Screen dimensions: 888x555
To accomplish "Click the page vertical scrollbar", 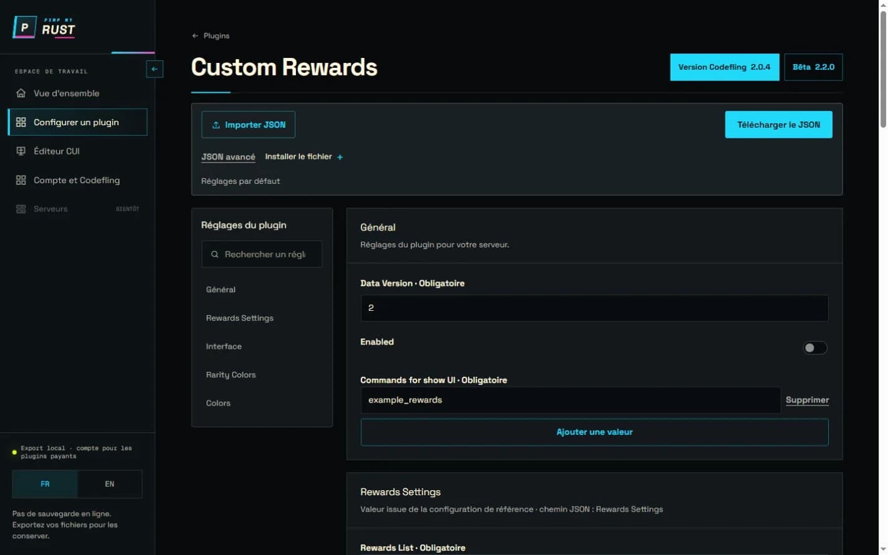I will coord(883,69).
